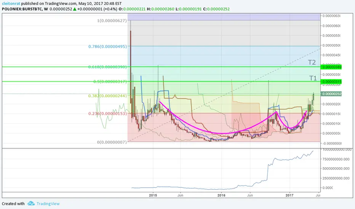Click the current price tag 0.00000252
This screenshot has height=209, width=355.
pyautogui.click(x=332, y=94)
